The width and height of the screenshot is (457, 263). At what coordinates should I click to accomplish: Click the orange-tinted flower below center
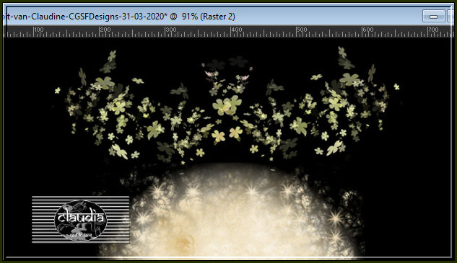click(235, 133)
